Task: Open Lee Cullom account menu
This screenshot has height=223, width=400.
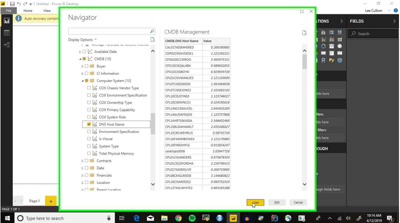Action: point(377,11)
